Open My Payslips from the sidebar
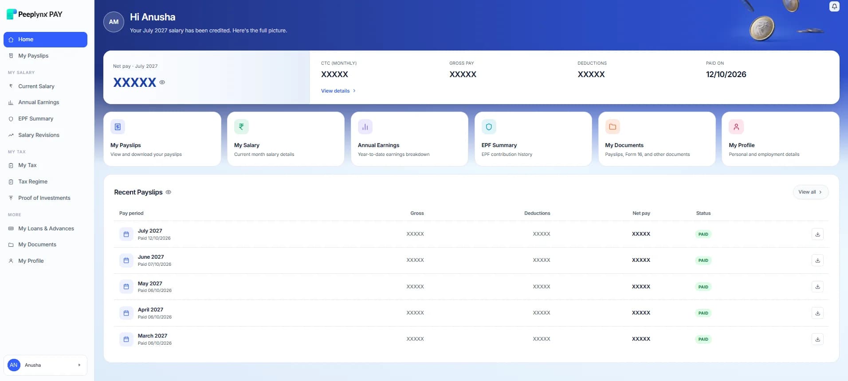The width and height of the screenshot is (848, 381). click(x=45, y=56)
